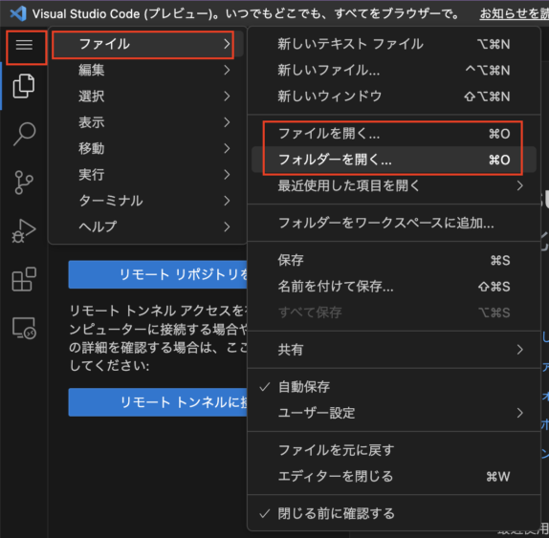Open the Explorer files icon in activity bar
Image resolution: width=549 pixels, height=538 pixels.
(24, 86)
